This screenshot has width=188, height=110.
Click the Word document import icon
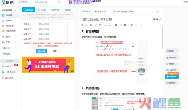coord(95,11)
